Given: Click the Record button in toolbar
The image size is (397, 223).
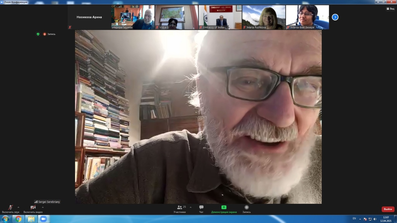Looking at the screenshot, I should [246, 208].
